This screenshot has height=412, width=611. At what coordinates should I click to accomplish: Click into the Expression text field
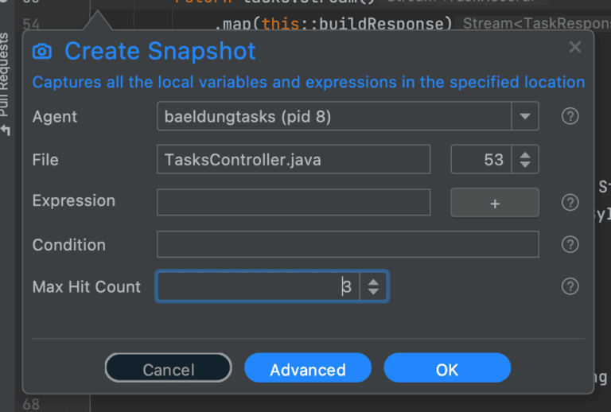tap(293, 202)
